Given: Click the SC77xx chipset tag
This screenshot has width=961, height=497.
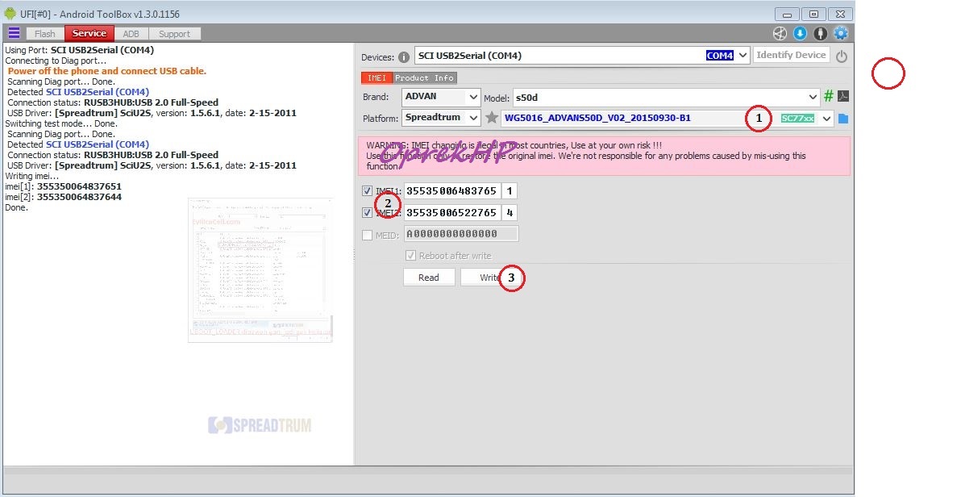Looking at the screenshot, I should 798,119.
